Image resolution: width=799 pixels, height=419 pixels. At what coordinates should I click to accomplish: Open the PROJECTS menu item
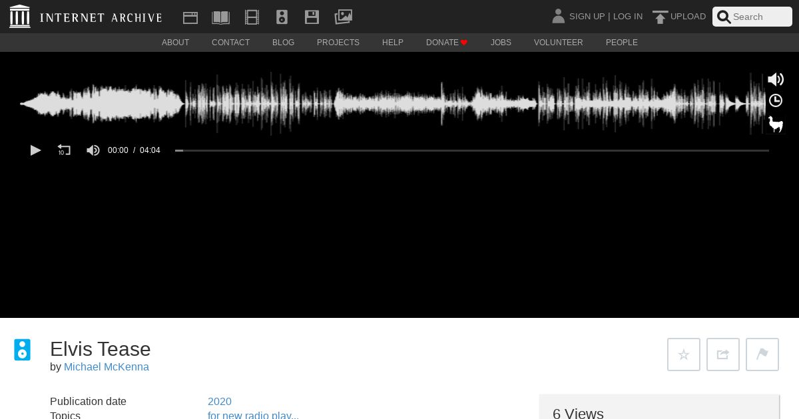click(x=338, y=43)
